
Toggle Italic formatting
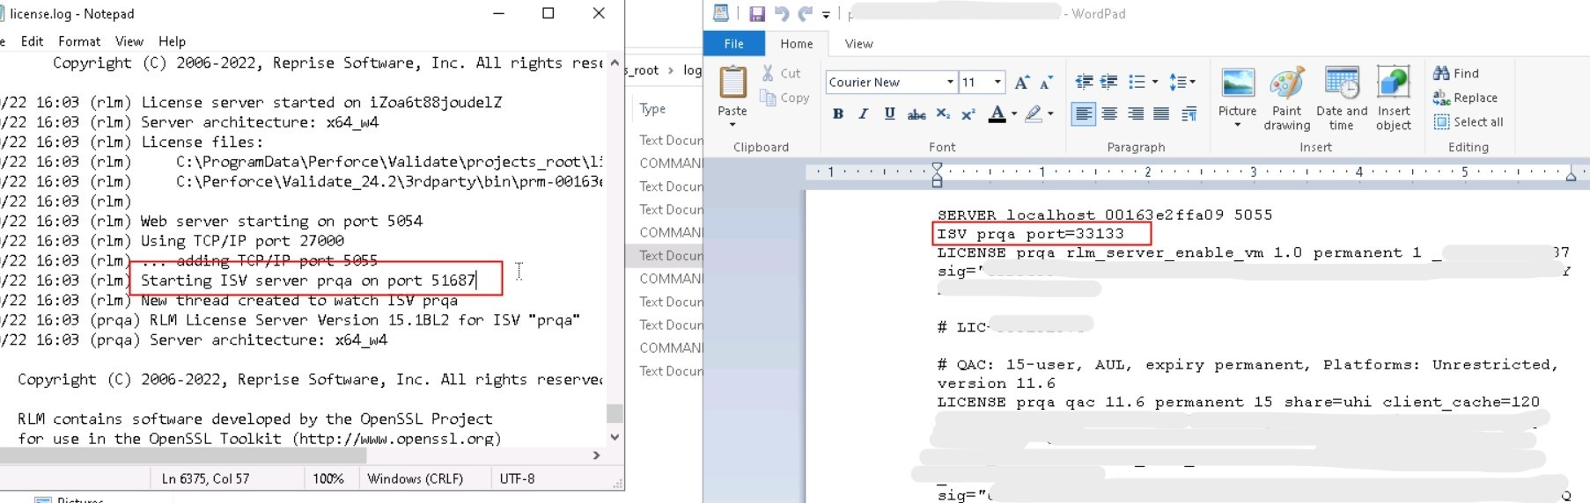coord(863,114)
